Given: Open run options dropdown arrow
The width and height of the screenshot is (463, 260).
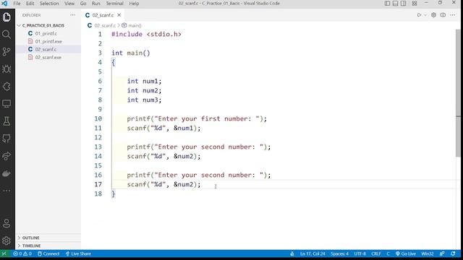Looking at the screenshot, I should pos(425,15).
